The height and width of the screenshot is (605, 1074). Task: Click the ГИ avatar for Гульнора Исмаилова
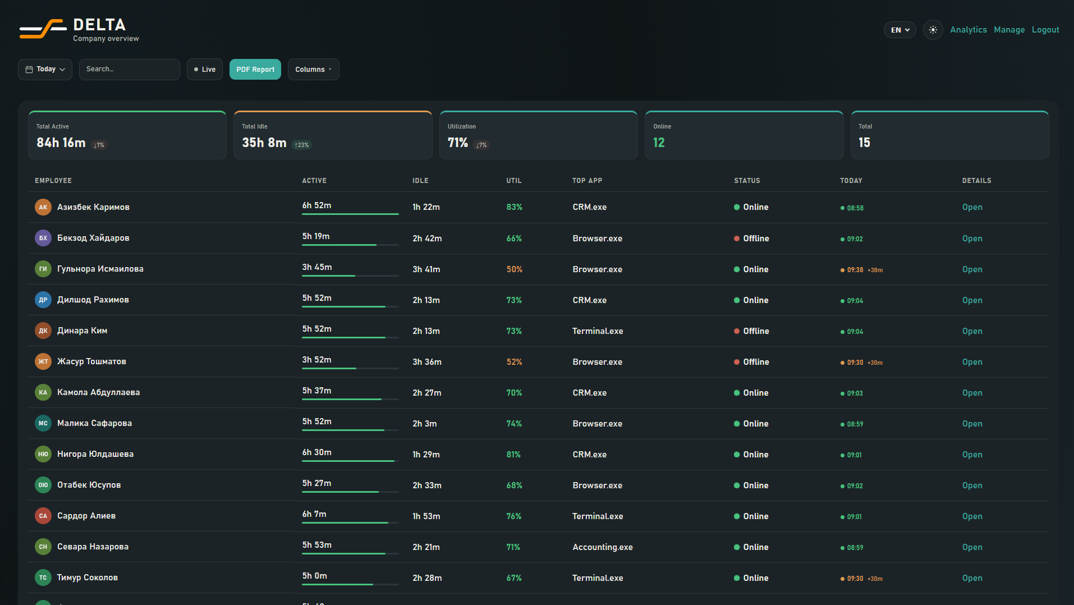click(x=43, y=269)
